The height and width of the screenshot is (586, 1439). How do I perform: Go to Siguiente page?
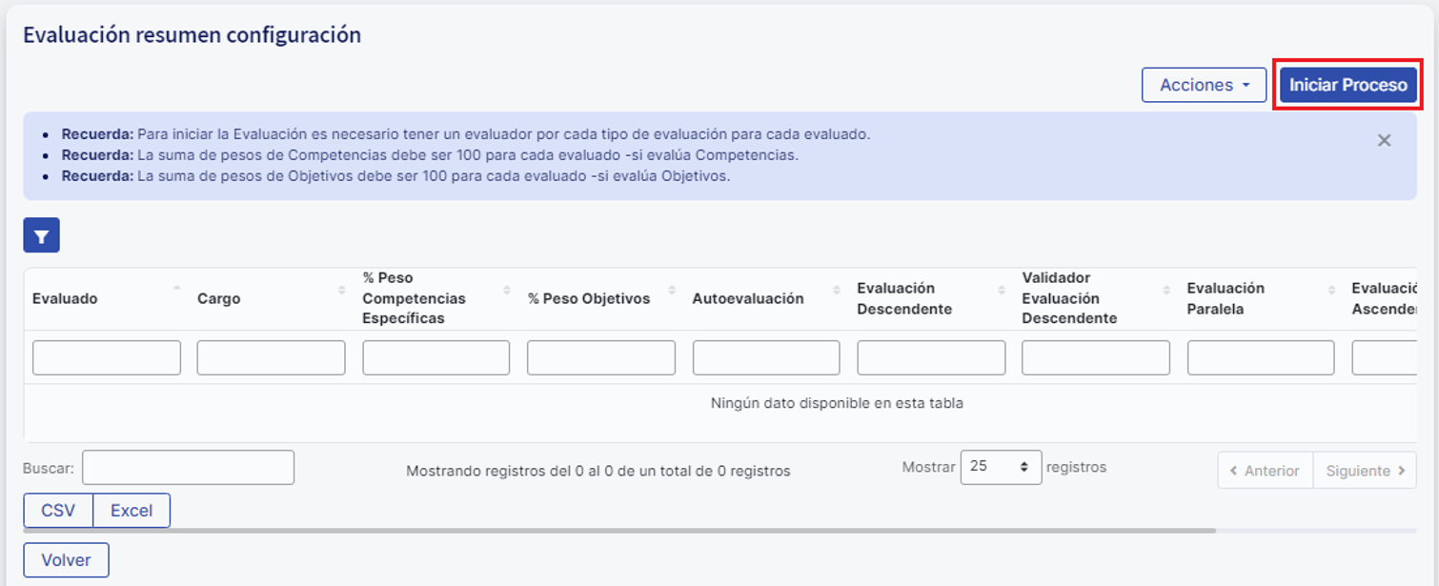(x=1364, y=470)
